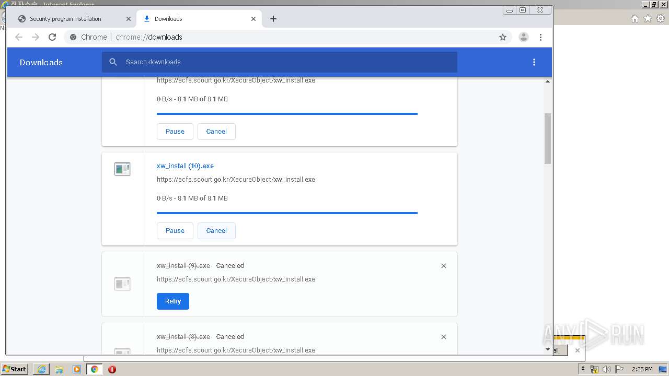The width and height of the screenshot is (669, 376).
Task: Go back with Chrome's back arrow
Action: point(19,37)
